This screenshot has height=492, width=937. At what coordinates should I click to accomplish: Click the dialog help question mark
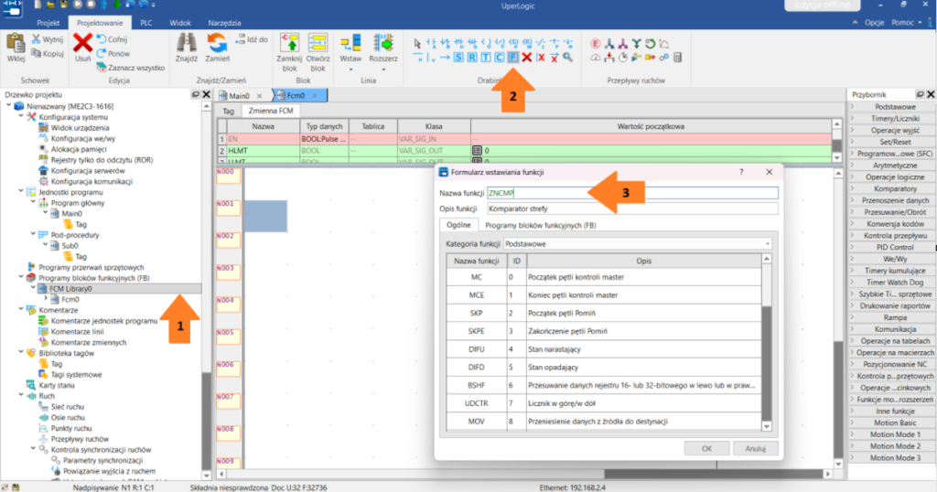(741, 172)
